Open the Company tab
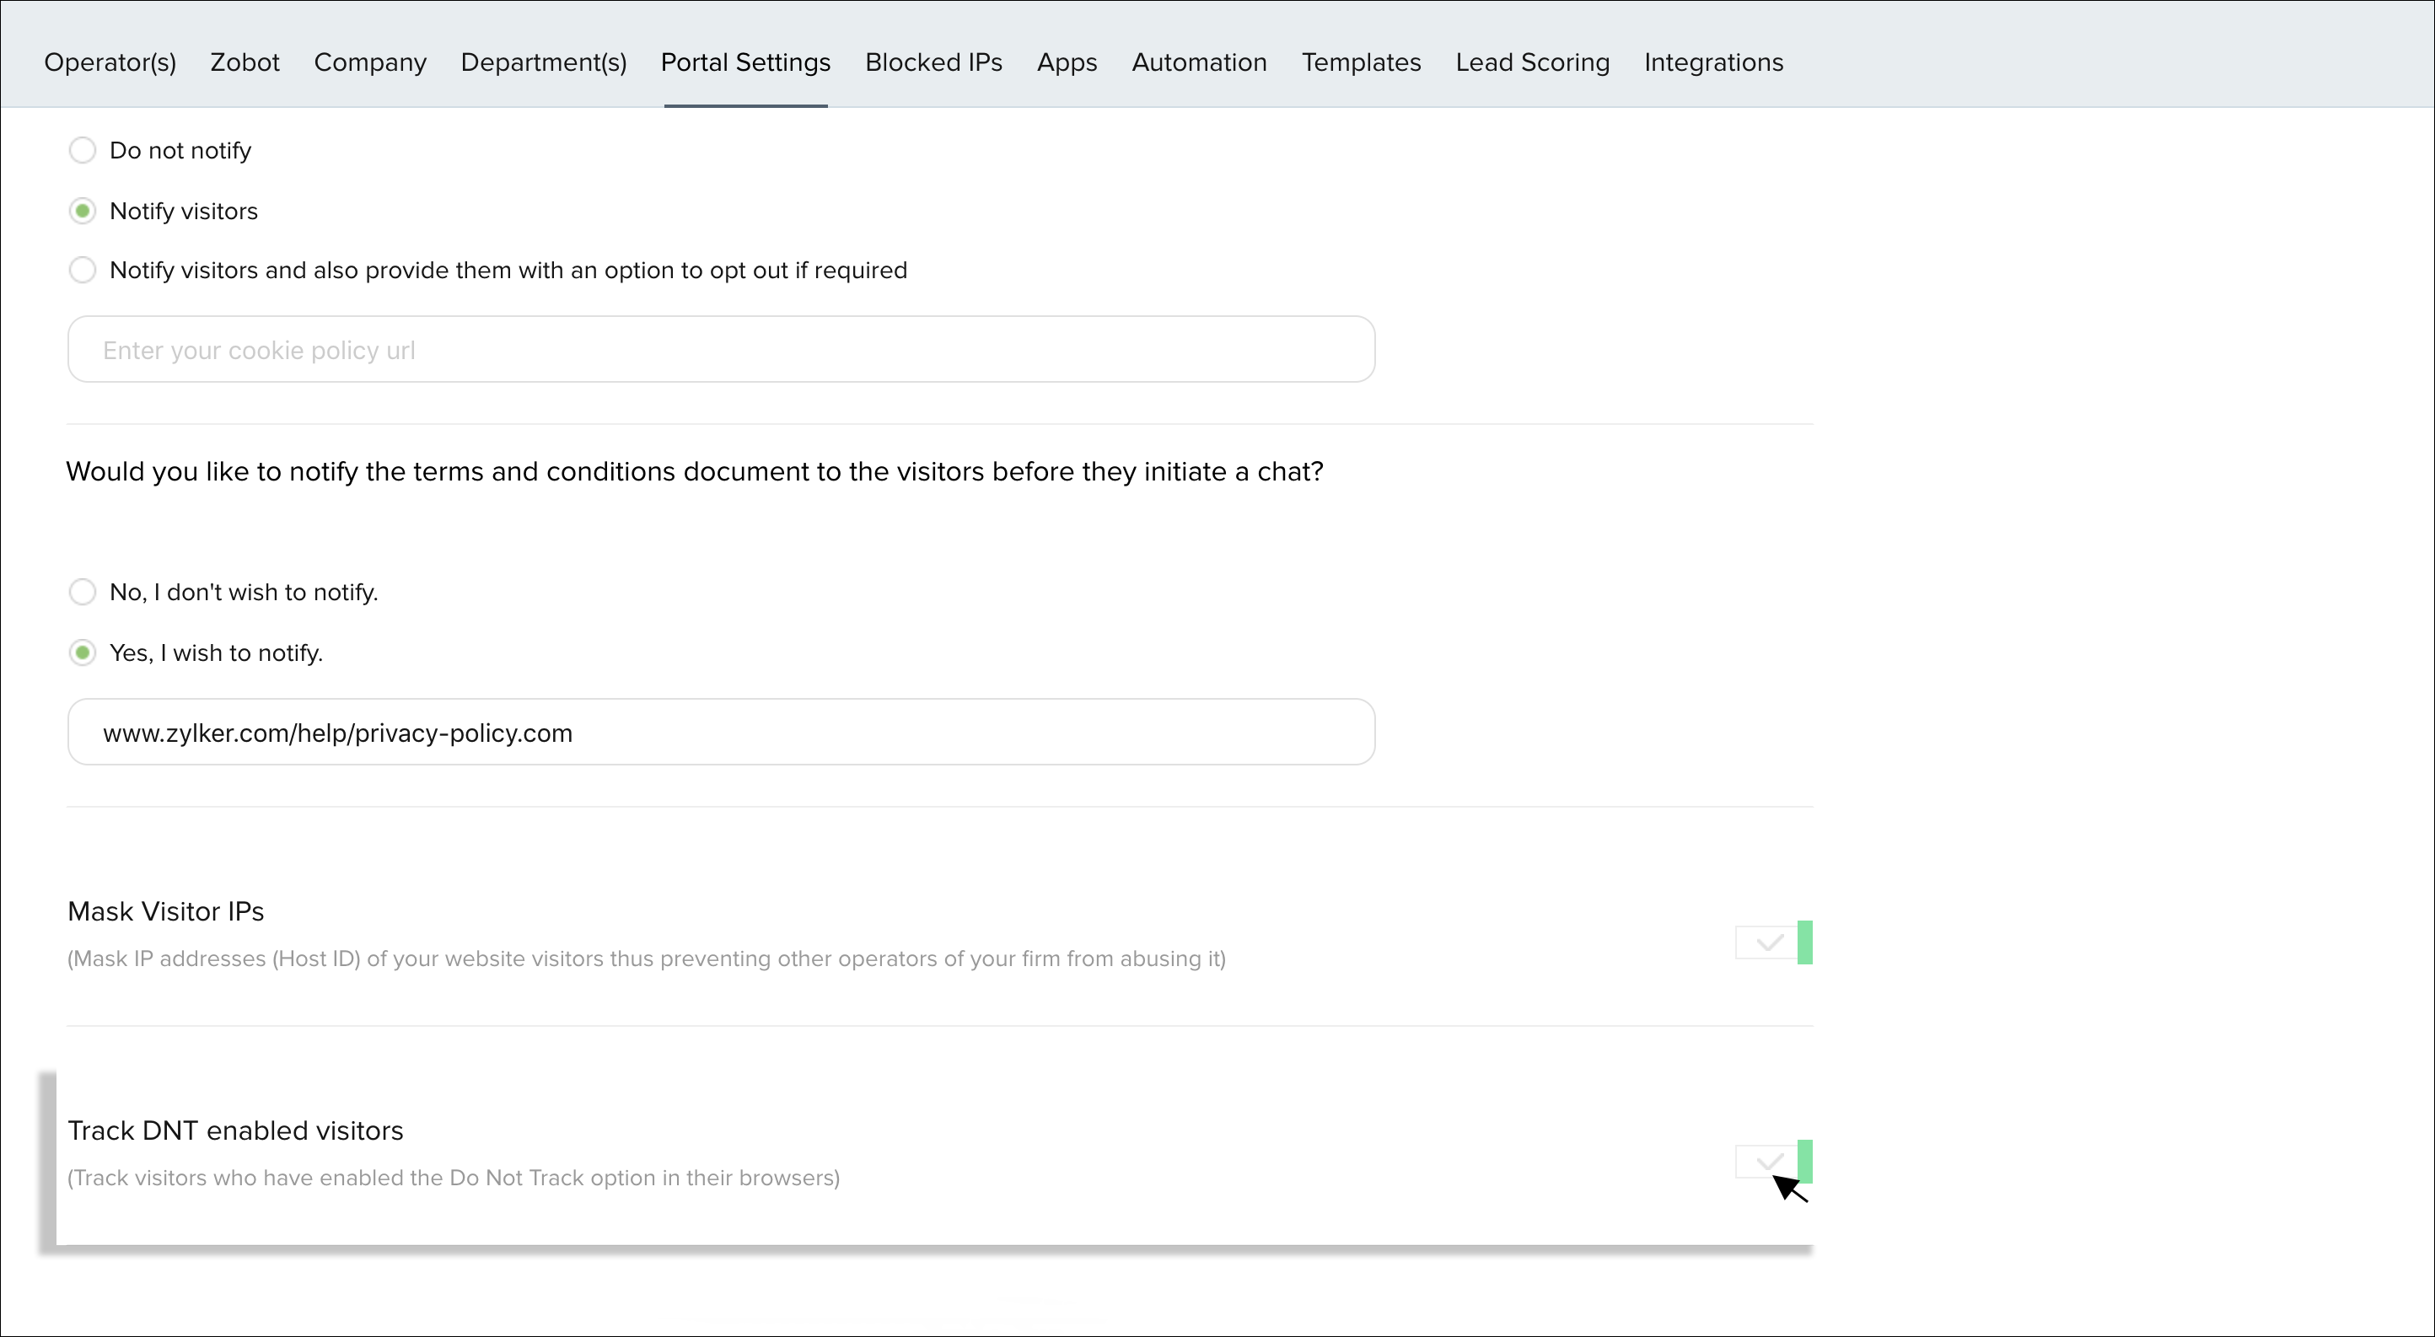The image size is (2435, 1337). pos(370,62)
